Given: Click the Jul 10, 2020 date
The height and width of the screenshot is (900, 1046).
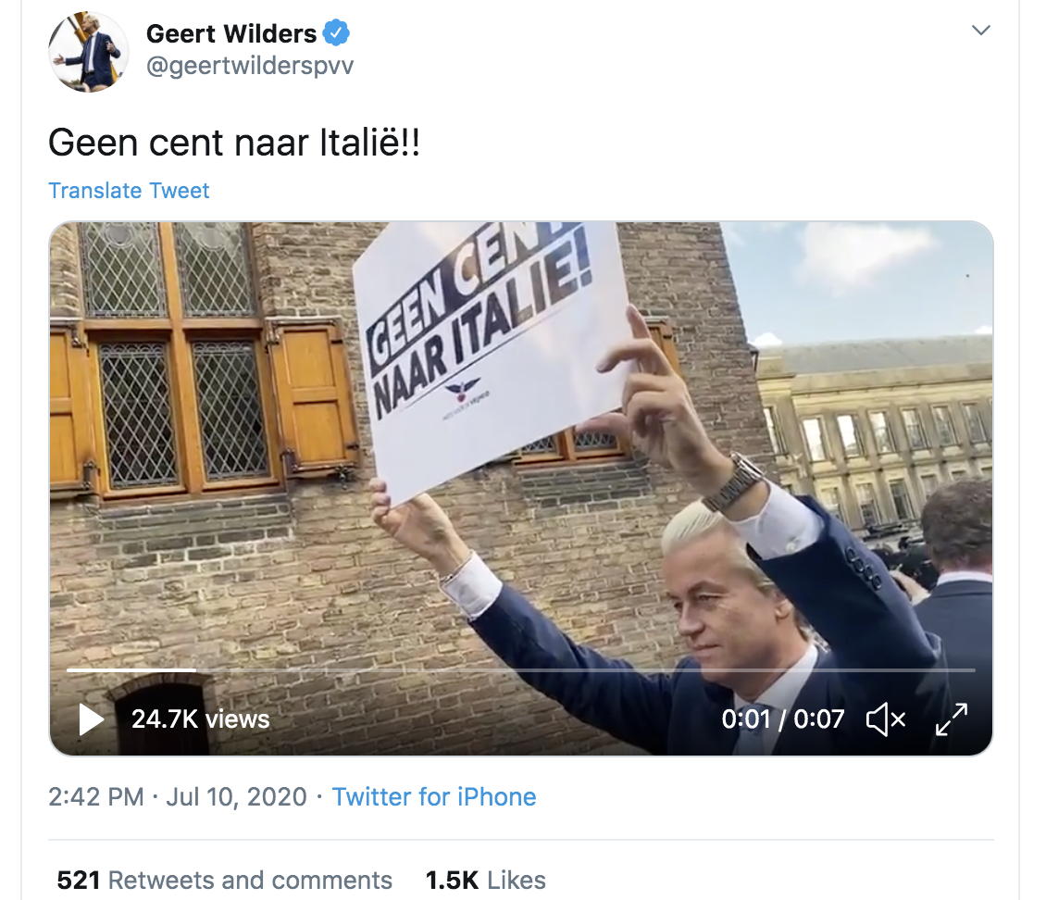Looking at the screenshot, I should [236, 796].
